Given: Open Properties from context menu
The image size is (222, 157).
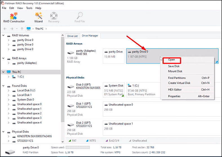Looking at the screenshot, I should click(x=174, y=96).
